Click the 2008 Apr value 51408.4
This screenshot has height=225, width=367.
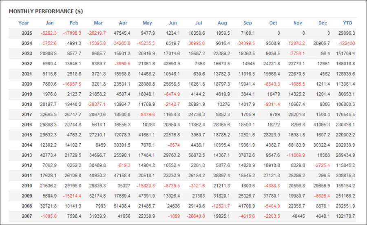(121, 206)
